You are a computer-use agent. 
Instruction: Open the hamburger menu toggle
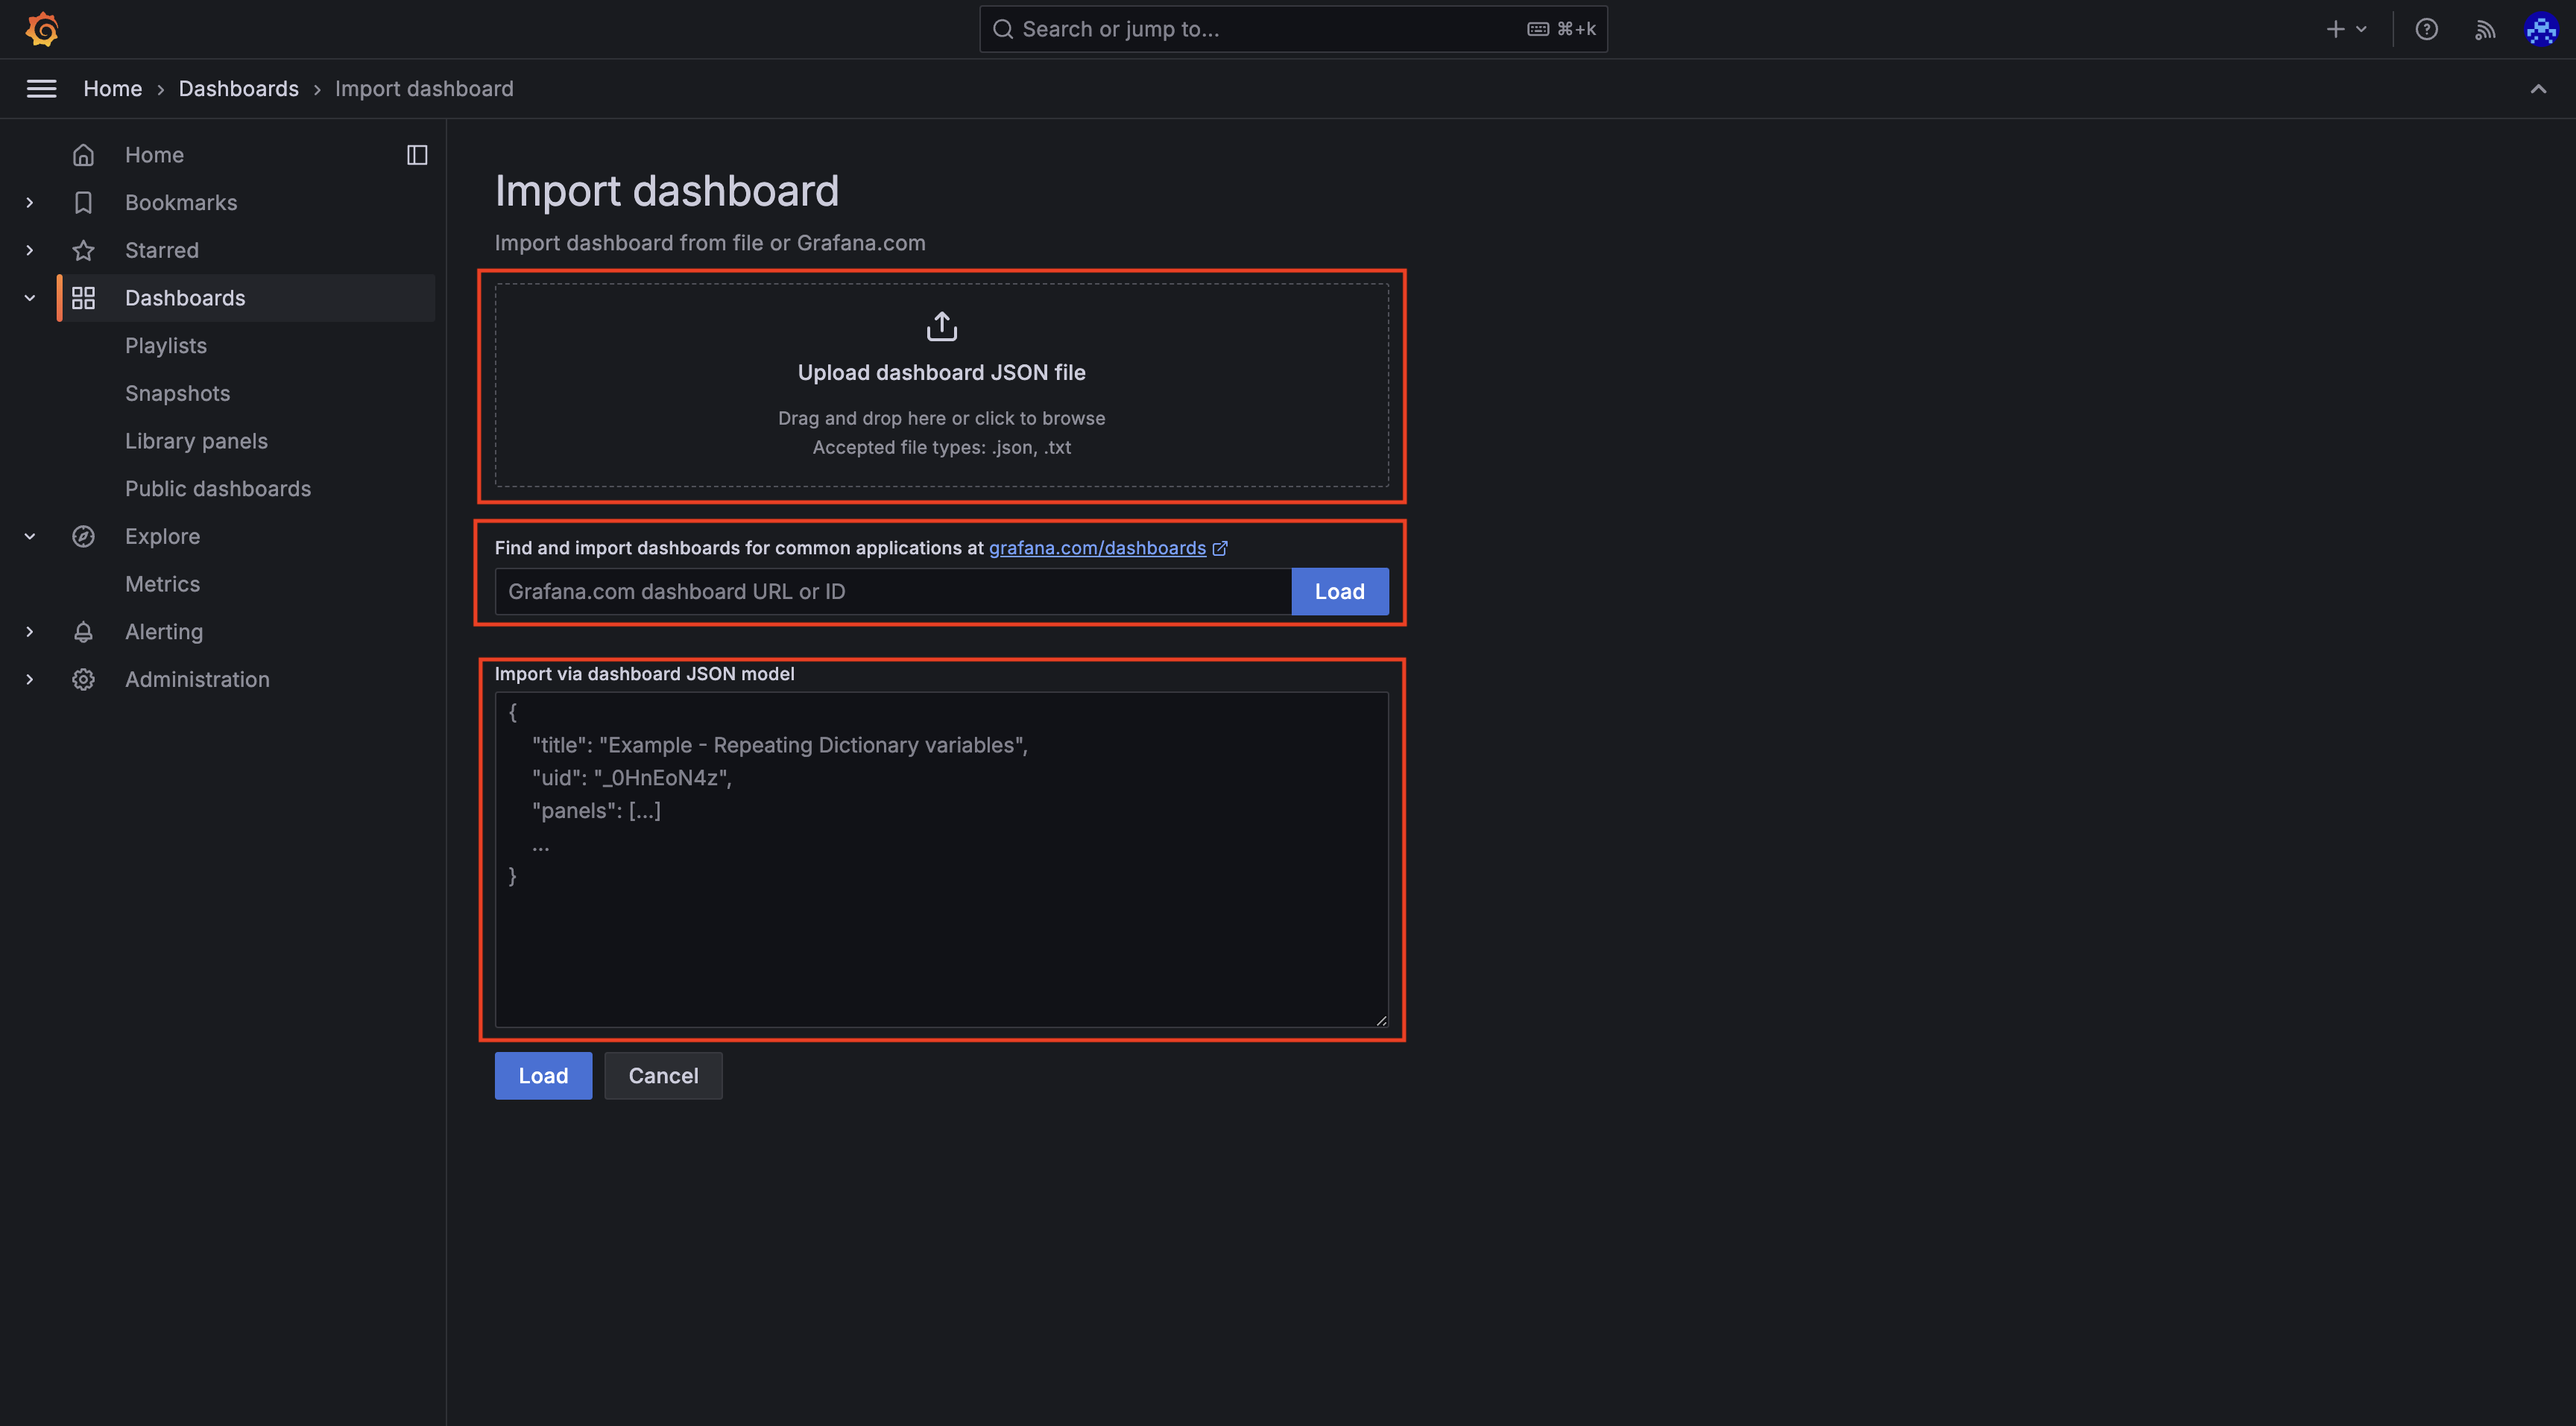[41, 89]
